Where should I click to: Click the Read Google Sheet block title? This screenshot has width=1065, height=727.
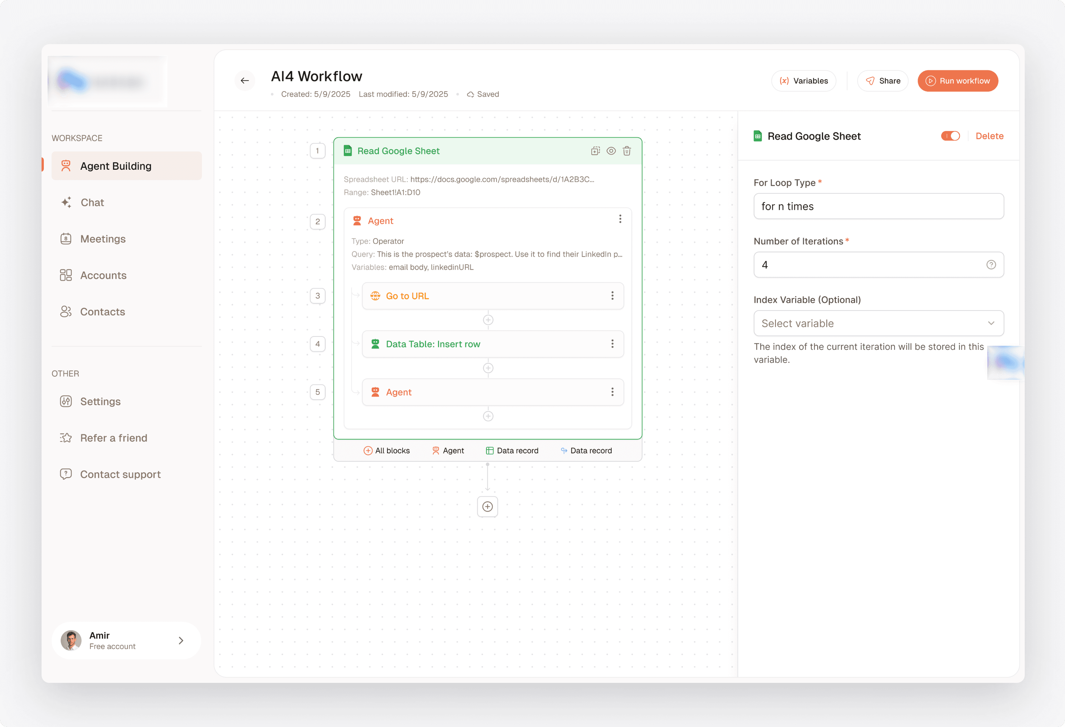[398, 151]
